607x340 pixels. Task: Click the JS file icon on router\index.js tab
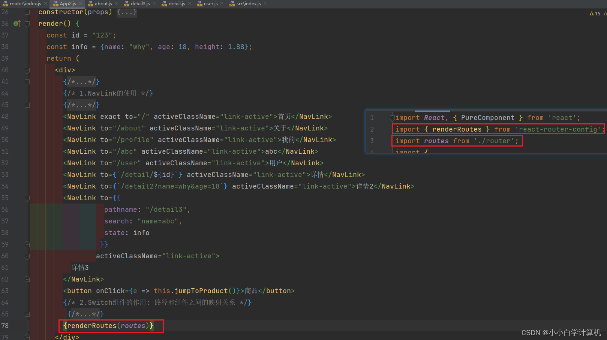[5, 4]
